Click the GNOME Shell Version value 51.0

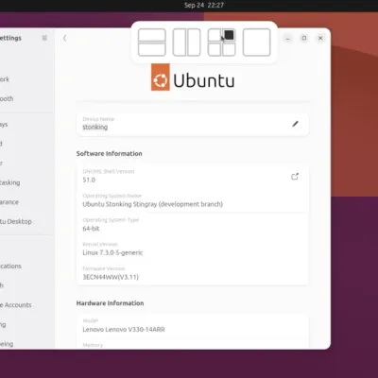(x=89, y=180)
